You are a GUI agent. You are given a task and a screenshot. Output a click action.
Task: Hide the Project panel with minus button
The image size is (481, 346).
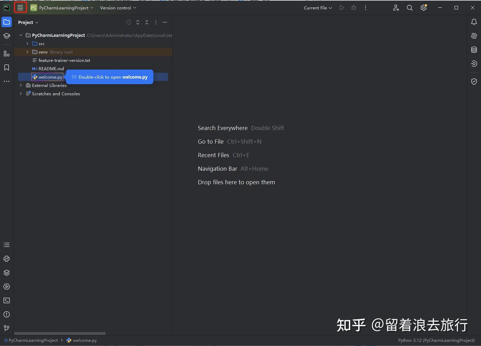pos(165,22)
